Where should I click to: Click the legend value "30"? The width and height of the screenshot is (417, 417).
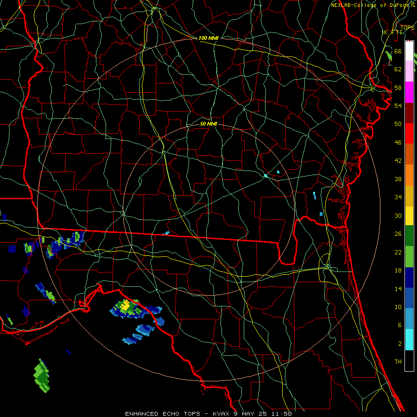[x=398, y=215]
